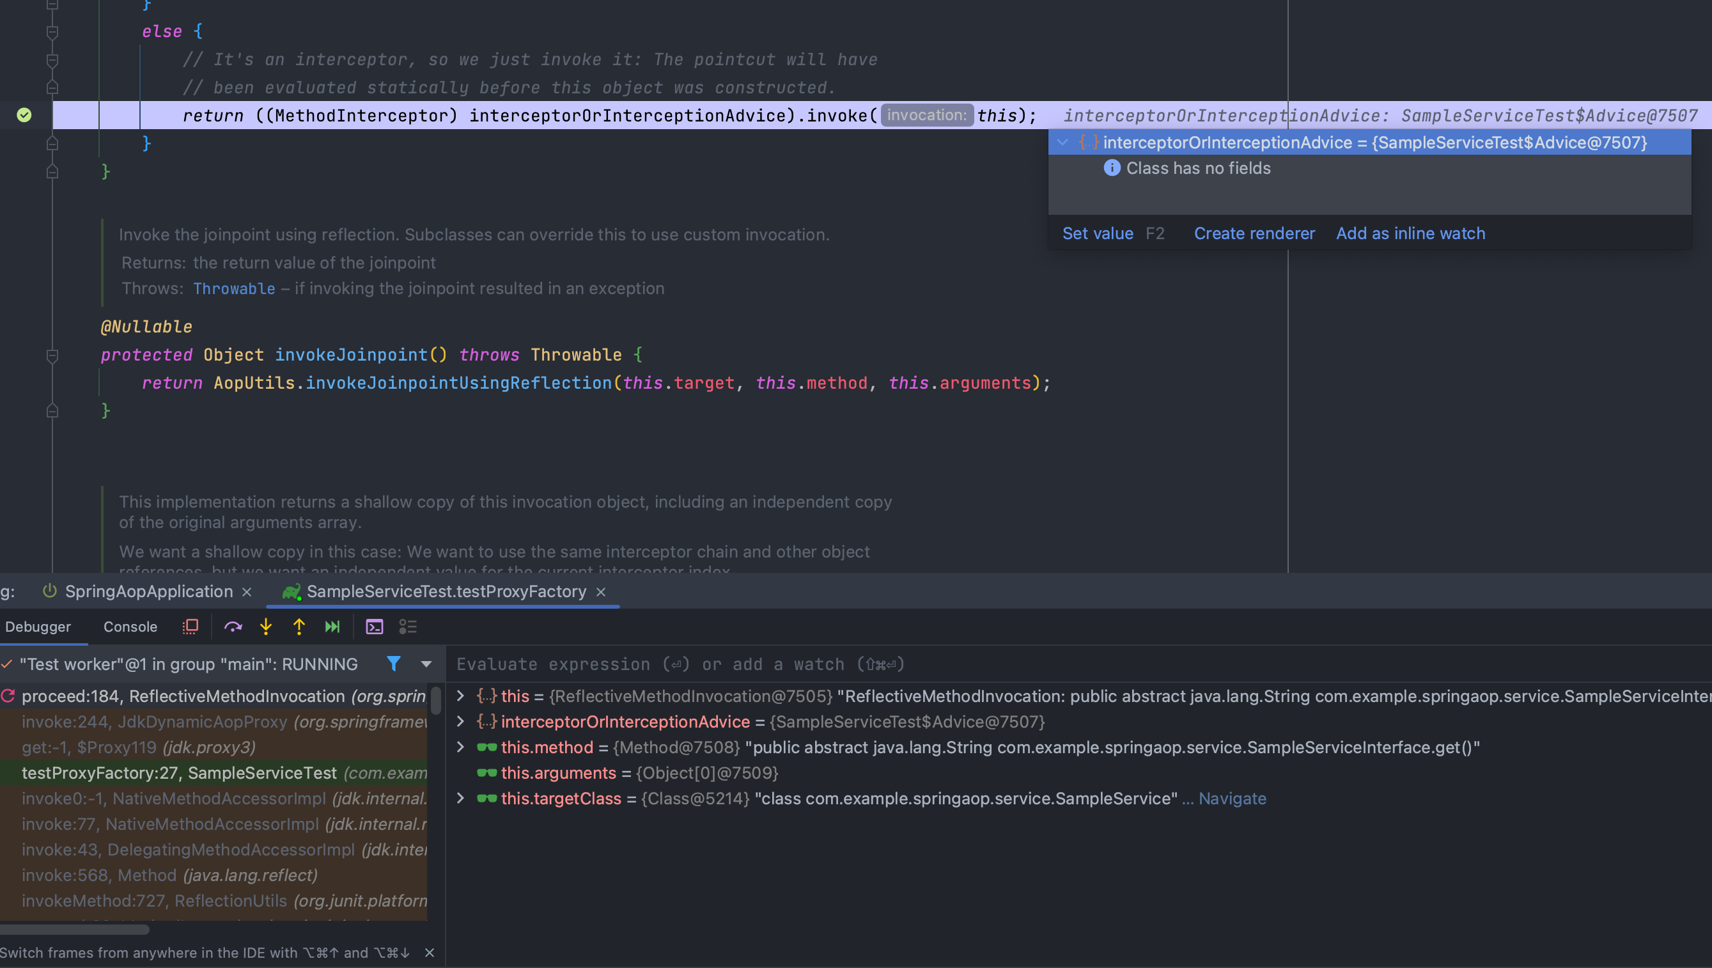
Task: Select the SpringAopApplication run tab
Action: [x=148, y=591]
